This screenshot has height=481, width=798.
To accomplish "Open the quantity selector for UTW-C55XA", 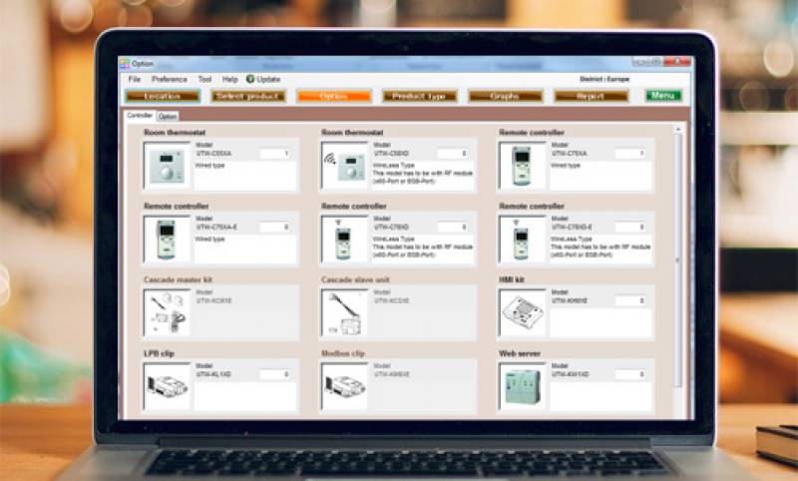I will click(x=275, y=154).
